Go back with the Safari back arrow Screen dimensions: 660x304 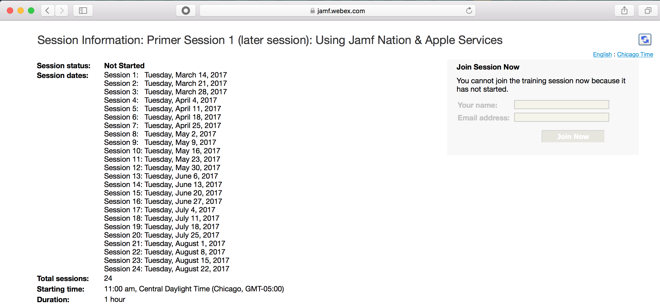48,11
